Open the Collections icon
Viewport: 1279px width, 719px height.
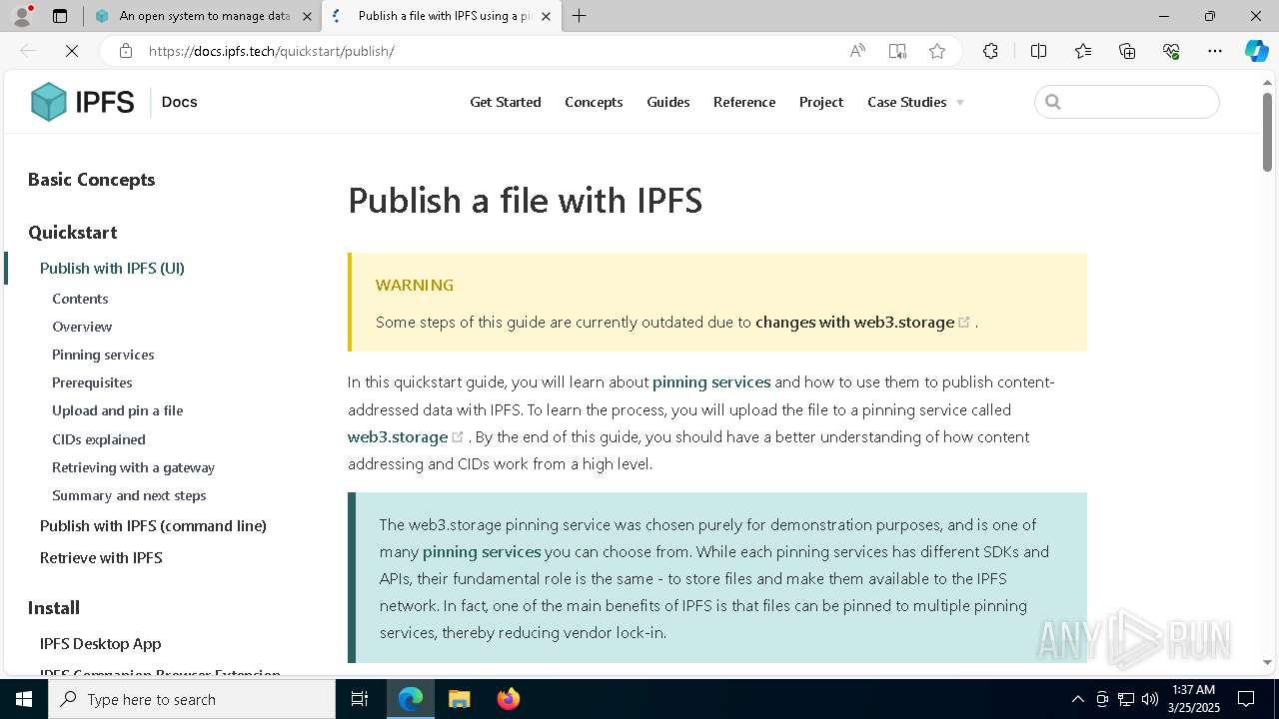coord(1127,51)
